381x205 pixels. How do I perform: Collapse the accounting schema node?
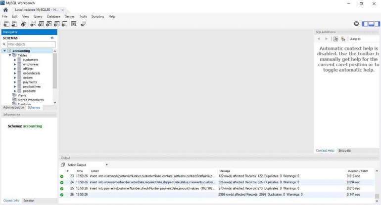[4, 51]
